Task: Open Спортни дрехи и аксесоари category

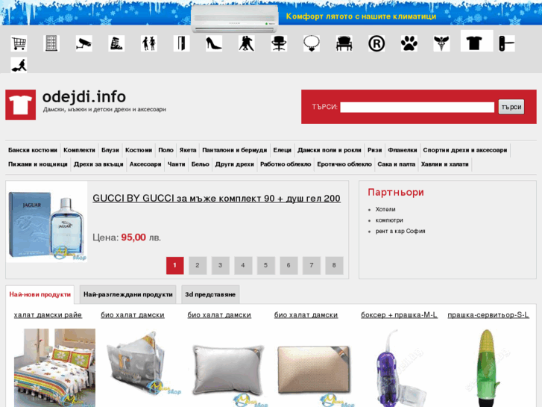Action: pos(465,150)
